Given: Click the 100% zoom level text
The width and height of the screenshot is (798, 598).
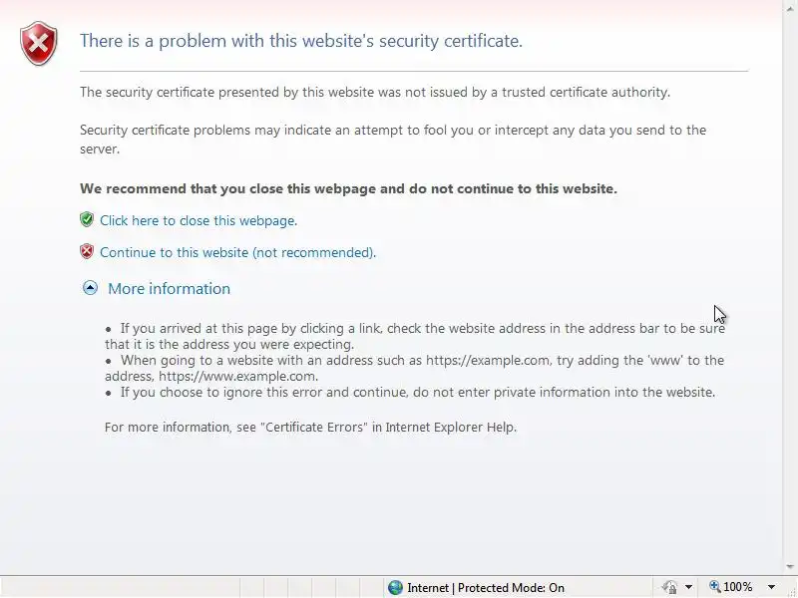Looking at the screenshot, I should coord(738,587).
